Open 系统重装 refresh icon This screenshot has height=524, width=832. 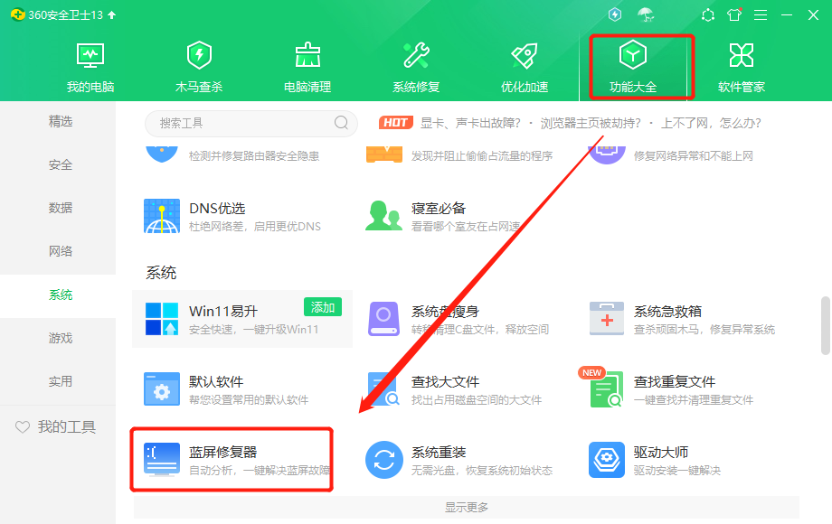[x=383, y=460]
